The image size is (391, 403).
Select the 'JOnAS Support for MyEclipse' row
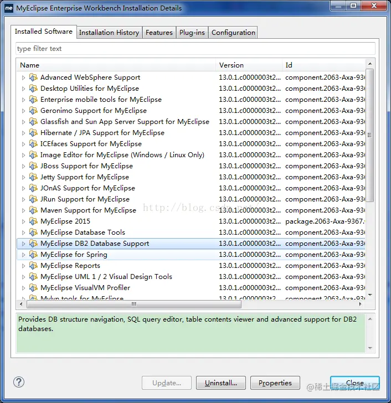click(191, 188)
